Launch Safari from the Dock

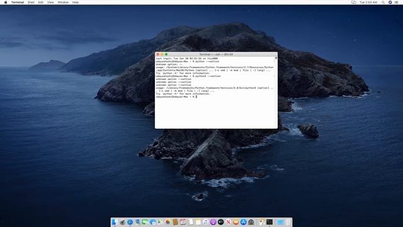click(x=130, y=222)
